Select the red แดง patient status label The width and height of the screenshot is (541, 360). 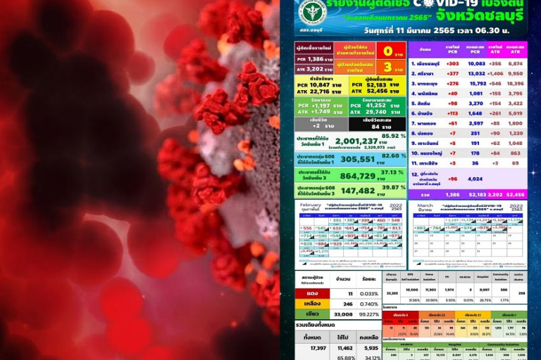312,293
